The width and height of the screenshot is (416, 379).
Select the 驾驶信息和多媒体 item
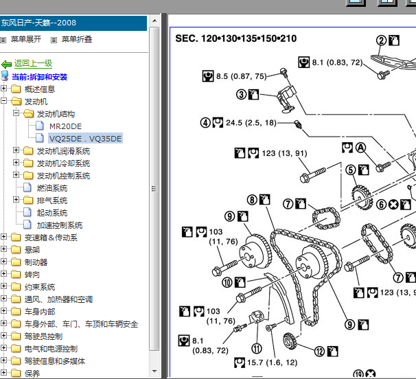point(55,361)
